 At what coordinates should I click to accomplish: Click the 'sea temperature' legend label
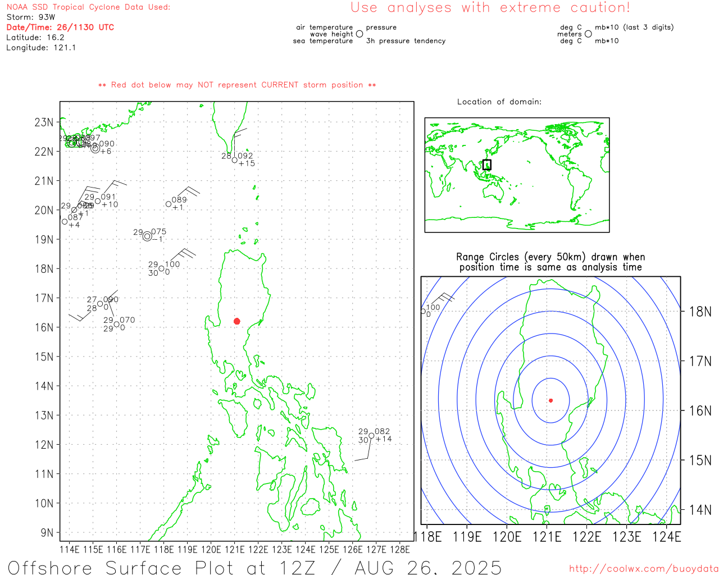click(323, 41)
